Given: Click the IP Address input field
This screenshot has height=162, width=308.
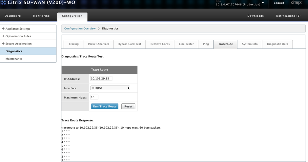Looking at the screenshot, I should point(101,79).
